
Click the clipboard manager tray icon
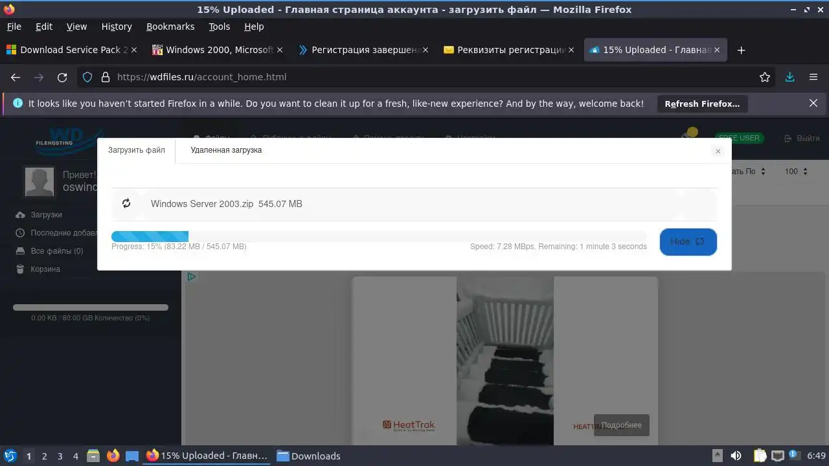coord(760,456)
